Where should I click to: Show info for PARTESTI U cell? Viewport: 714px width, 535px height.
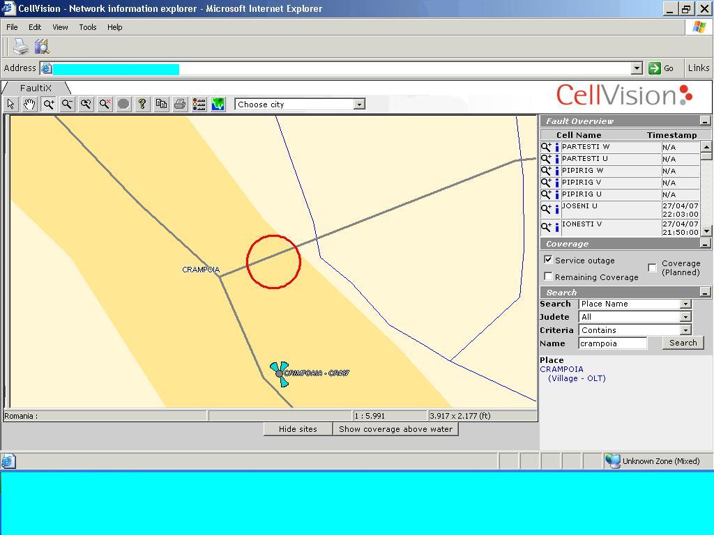[557, 160]
